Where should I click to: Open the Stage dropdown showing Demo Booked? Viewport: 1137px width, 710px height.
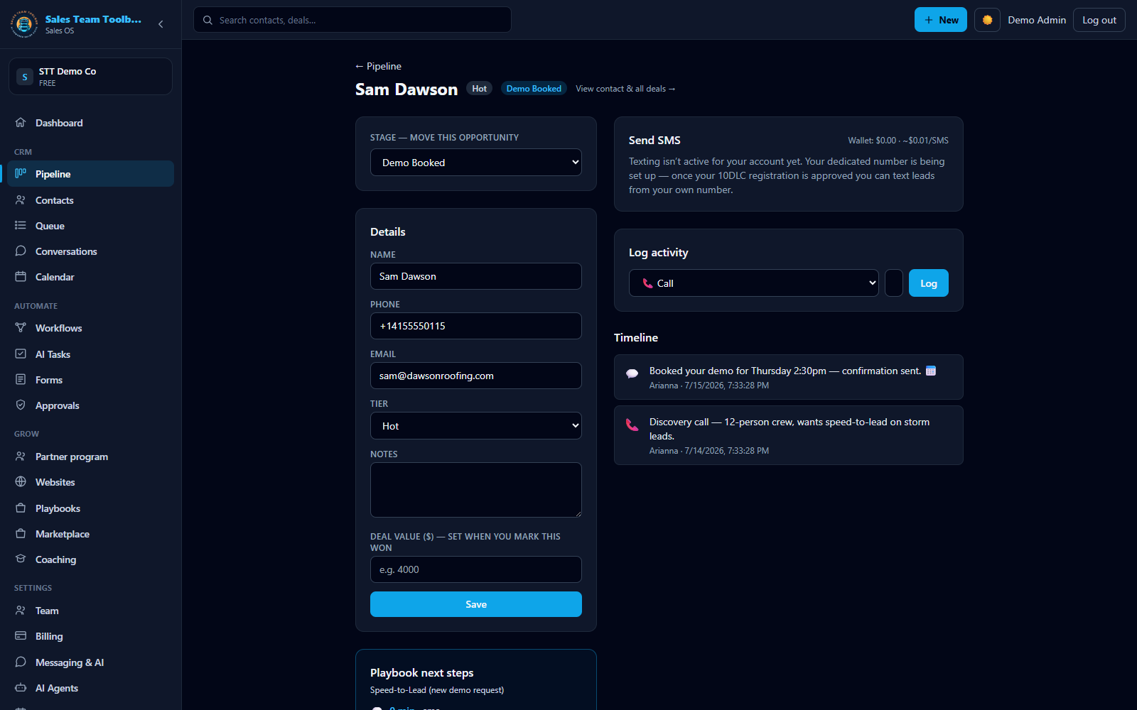click(x=476, y=163)
